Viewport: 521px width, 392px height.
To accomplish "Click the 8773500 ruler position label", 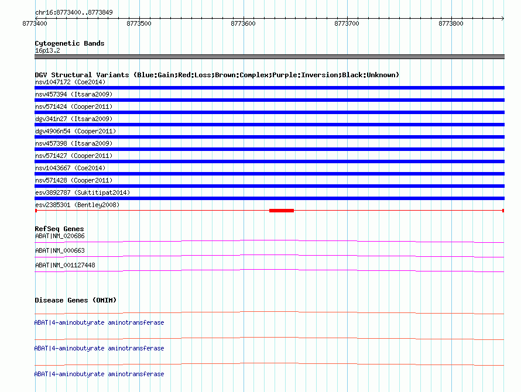I will [139, 23].
